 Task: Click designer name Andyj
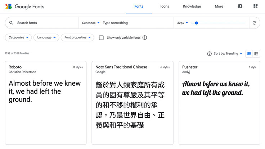tap(186, 72)
